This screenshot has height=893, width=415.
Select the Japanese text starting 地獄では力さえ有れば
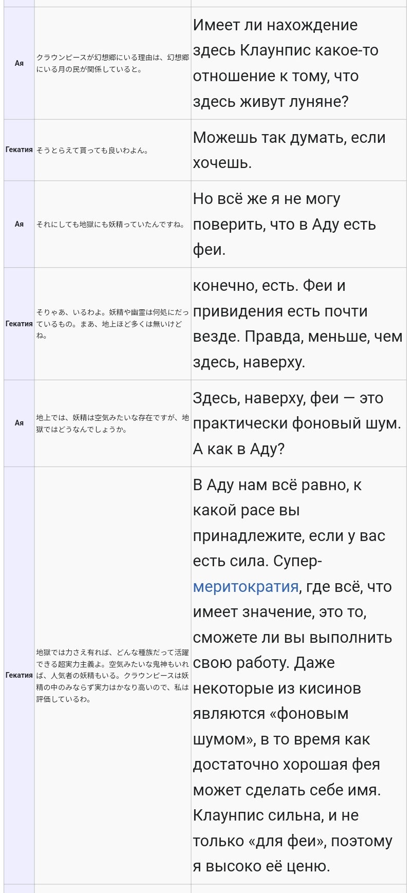[112, 676]
